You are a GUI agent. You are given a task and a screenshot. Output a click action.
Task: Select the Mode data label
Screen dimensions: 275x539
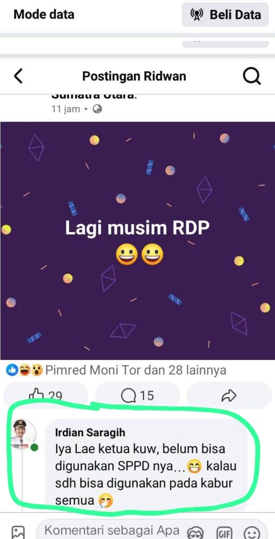click(x=44, y=14)
